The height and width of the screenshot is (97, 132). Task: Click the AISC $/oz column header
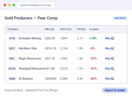(x=66, y=29)
